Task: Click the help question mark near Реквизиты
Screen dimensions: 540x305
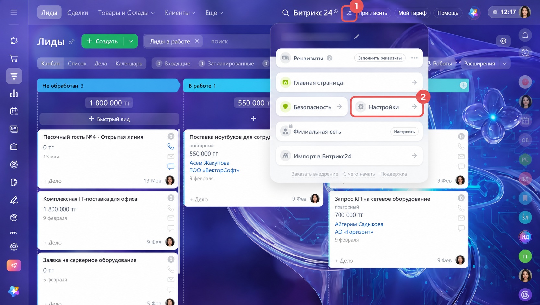Action: pos(329,58)
